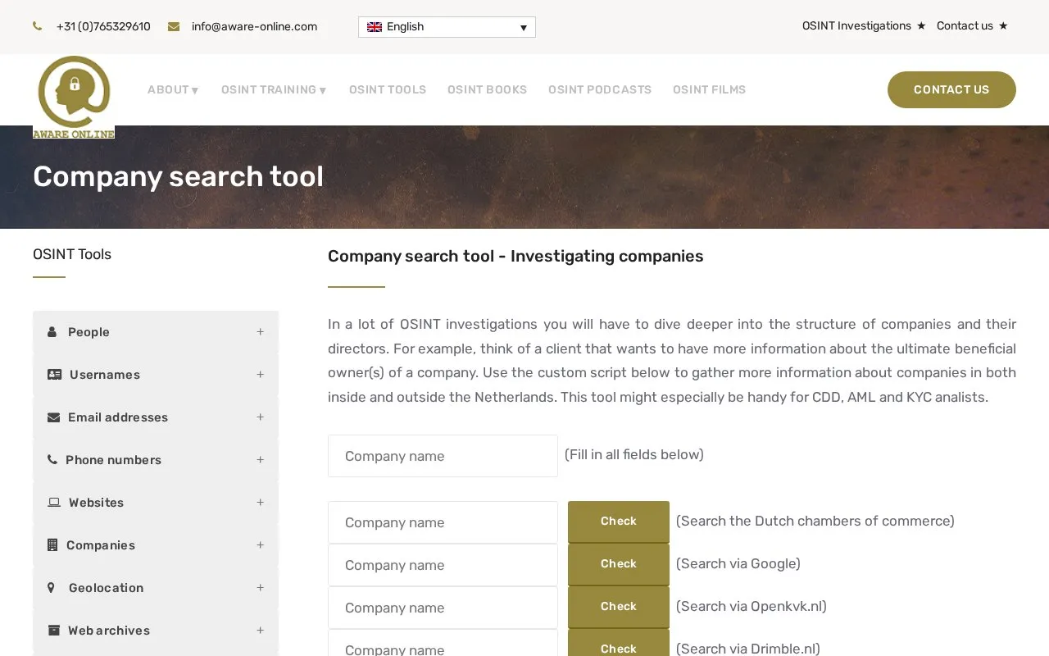The height and width of the screenshot is (656, 1049).
Task: Check Dutch chambers of commerce search
Action: coord(619,522)
